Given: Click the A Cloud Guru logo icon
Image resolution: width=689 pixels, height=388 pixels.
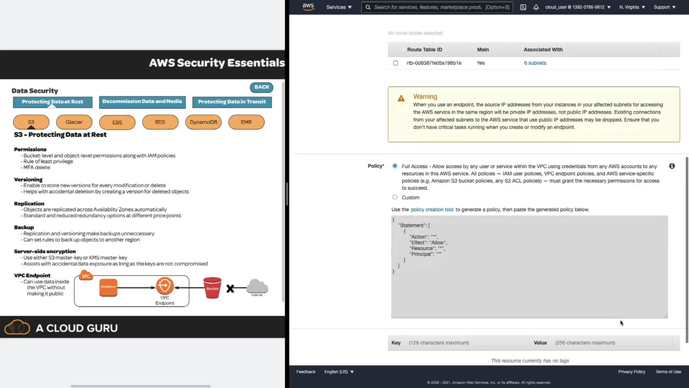Looking at the screenshot, I should [17, 327].
